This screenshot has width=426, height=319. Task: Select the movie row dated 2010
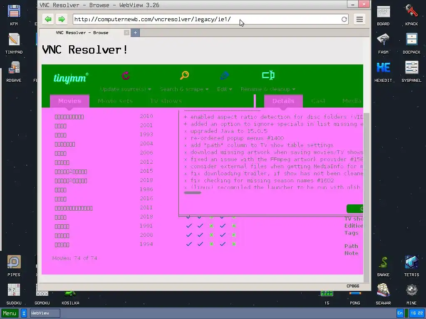[104, 117]
